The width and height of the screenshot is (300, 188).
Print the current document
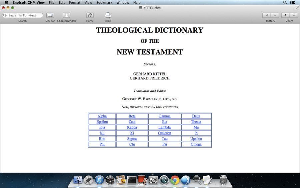pos(108,15)
